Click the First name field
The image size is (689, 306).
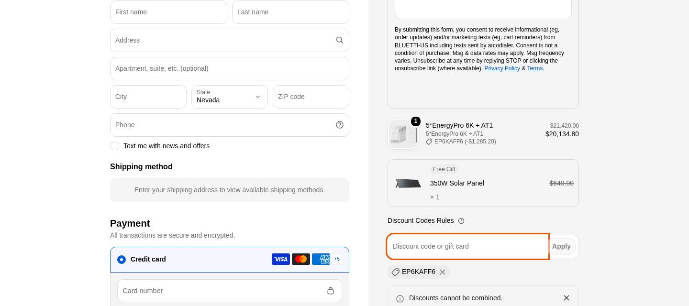point(168,12)
